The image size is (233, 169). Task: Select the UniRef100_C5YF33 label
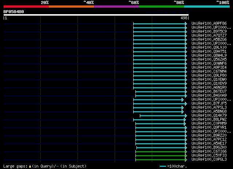pyautogui.click(x=209, y=156)
